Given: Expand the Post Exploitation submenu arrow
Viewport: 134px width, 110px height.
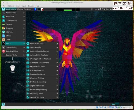Looking at the screenshot, I should pyautogui.click(x=57, y=70).
